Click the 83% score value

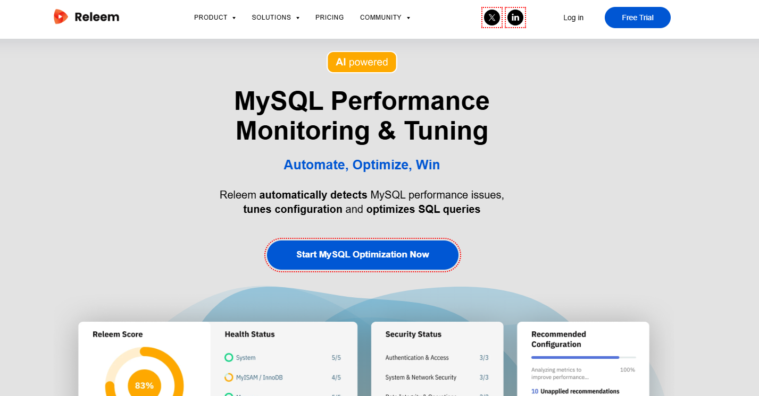tap(144, 385)
